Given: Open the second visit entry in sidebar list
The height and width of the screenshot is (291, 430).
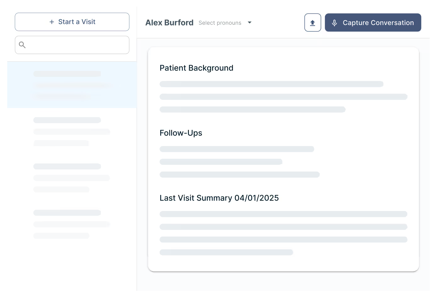Looking at the screenshot, I should pos(72,131).
